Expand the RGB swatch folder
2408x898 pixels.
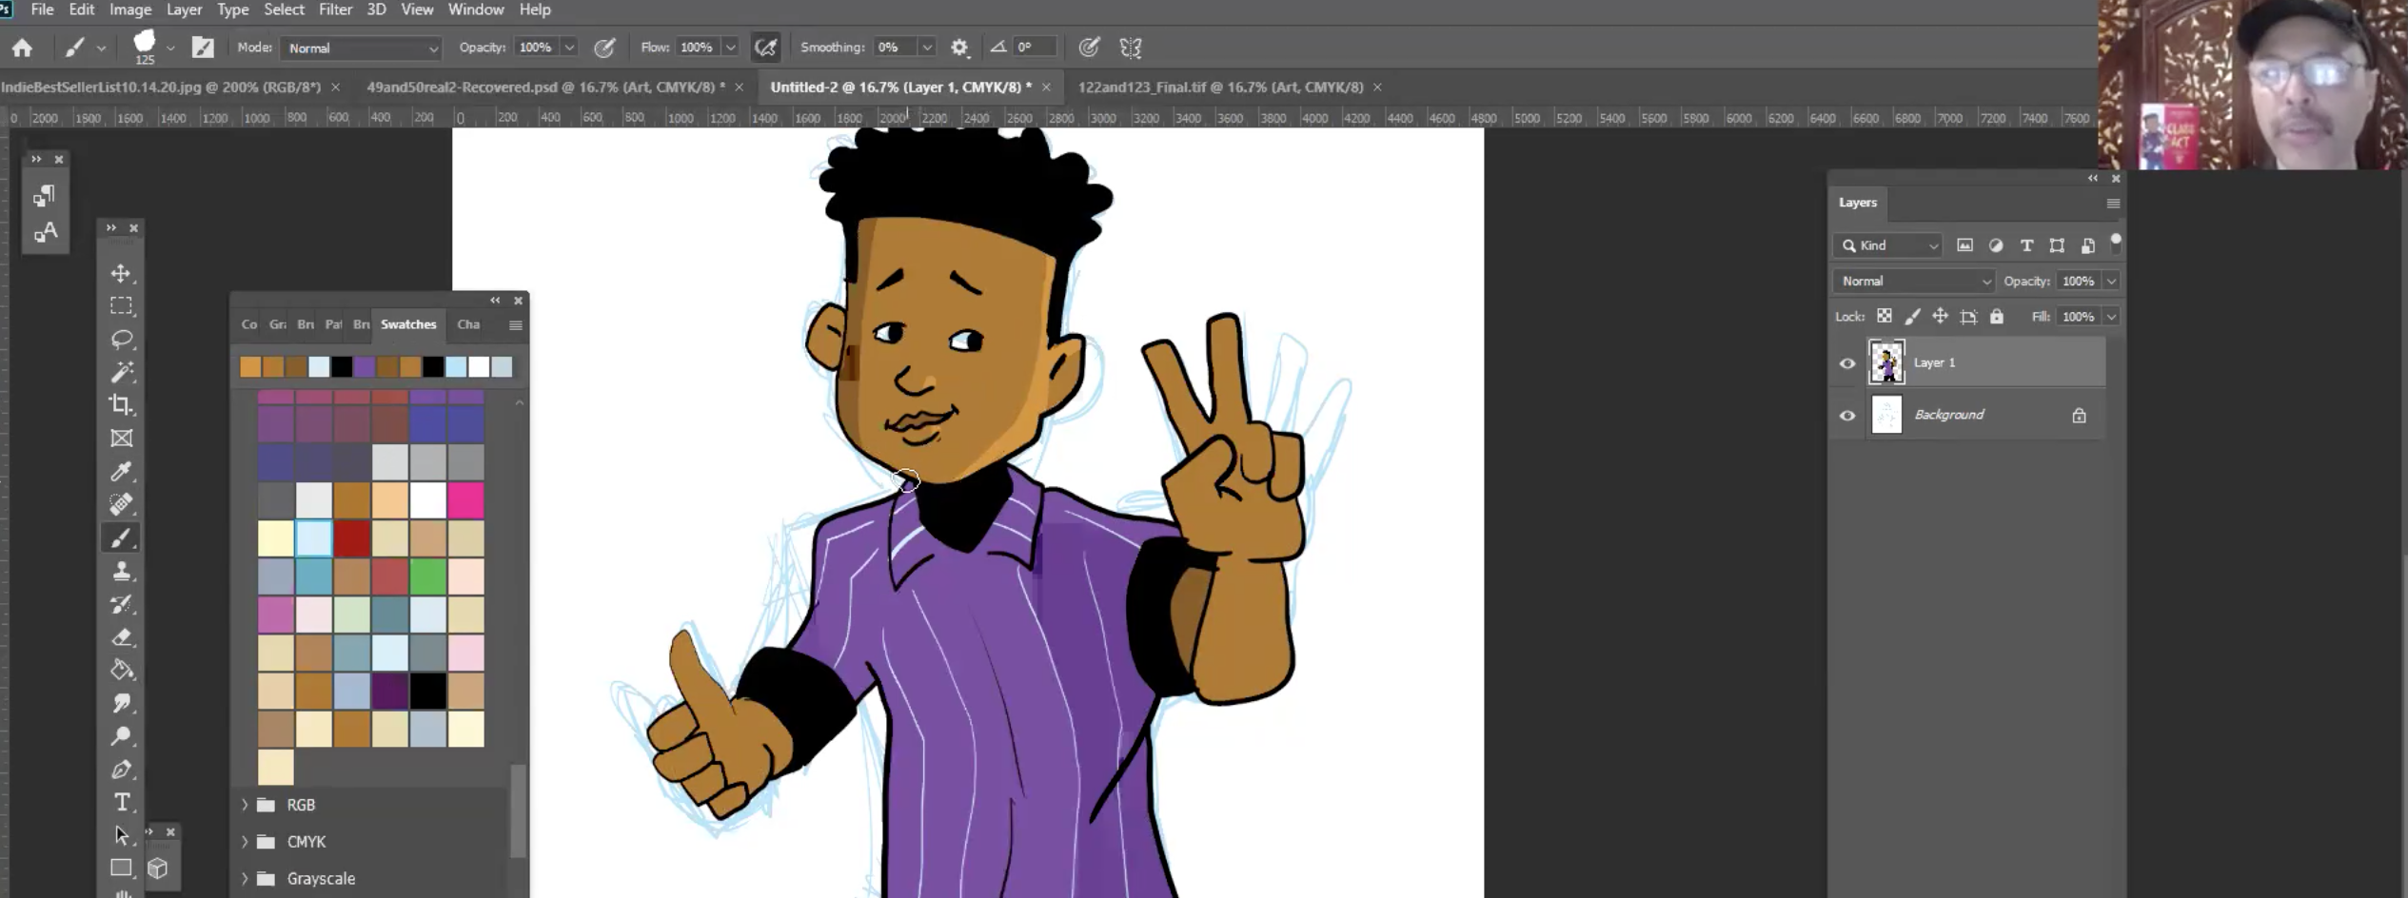(x=245, y=805)
